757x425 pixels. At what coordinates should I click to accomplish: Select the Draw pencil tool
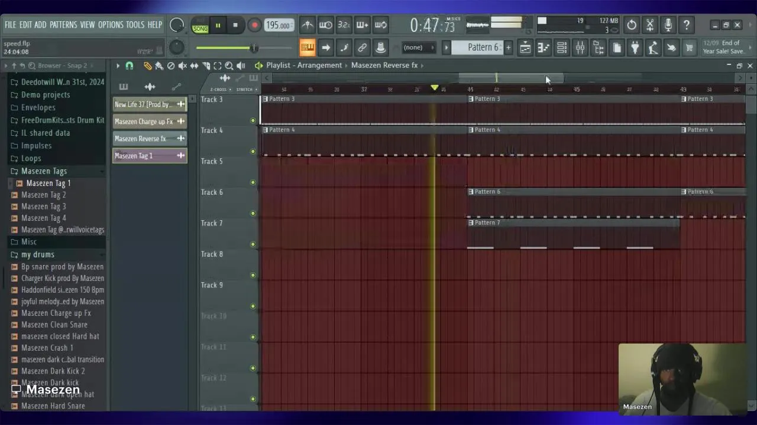148,66
